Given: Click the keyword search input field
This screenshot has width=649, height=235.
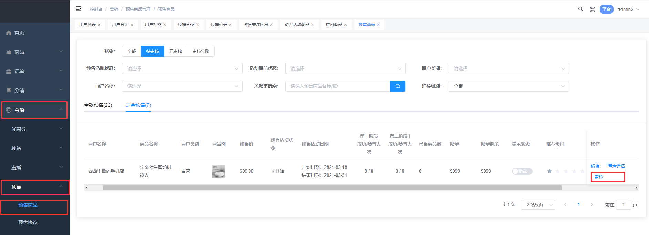Looking at the screenshot, I should tap(337, 86).
